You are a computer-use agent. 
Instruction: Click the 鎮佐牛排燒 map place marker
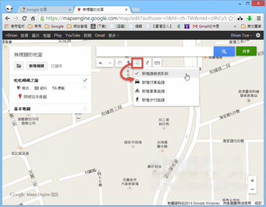tap(133, 147)
